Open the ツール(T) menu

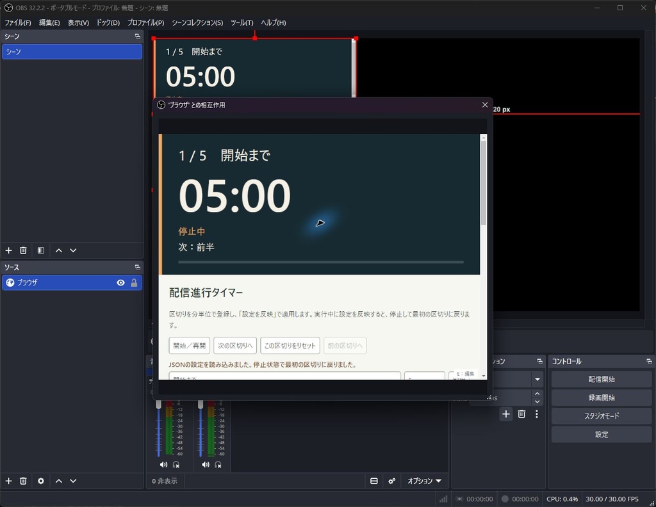(242, 22)
